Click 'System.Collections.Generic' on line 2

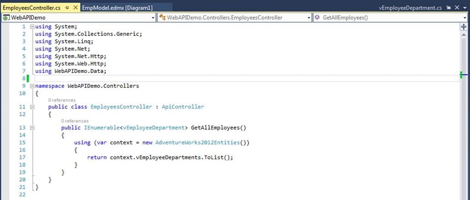coord(97,34)
